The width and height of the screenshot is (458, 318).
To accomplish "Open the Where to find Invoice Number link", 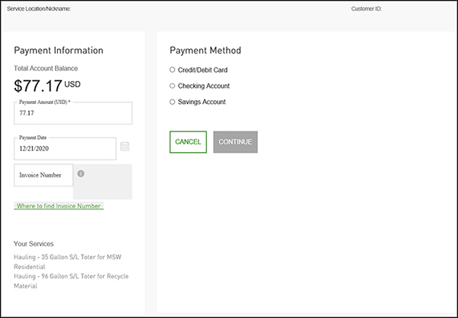I will 58,206.
